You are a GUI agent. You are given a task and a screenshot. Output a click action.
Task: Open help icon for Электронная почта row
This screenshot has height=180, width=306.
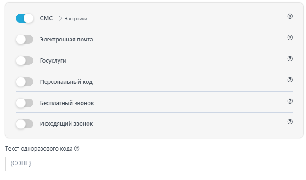[x=290, y=37]
